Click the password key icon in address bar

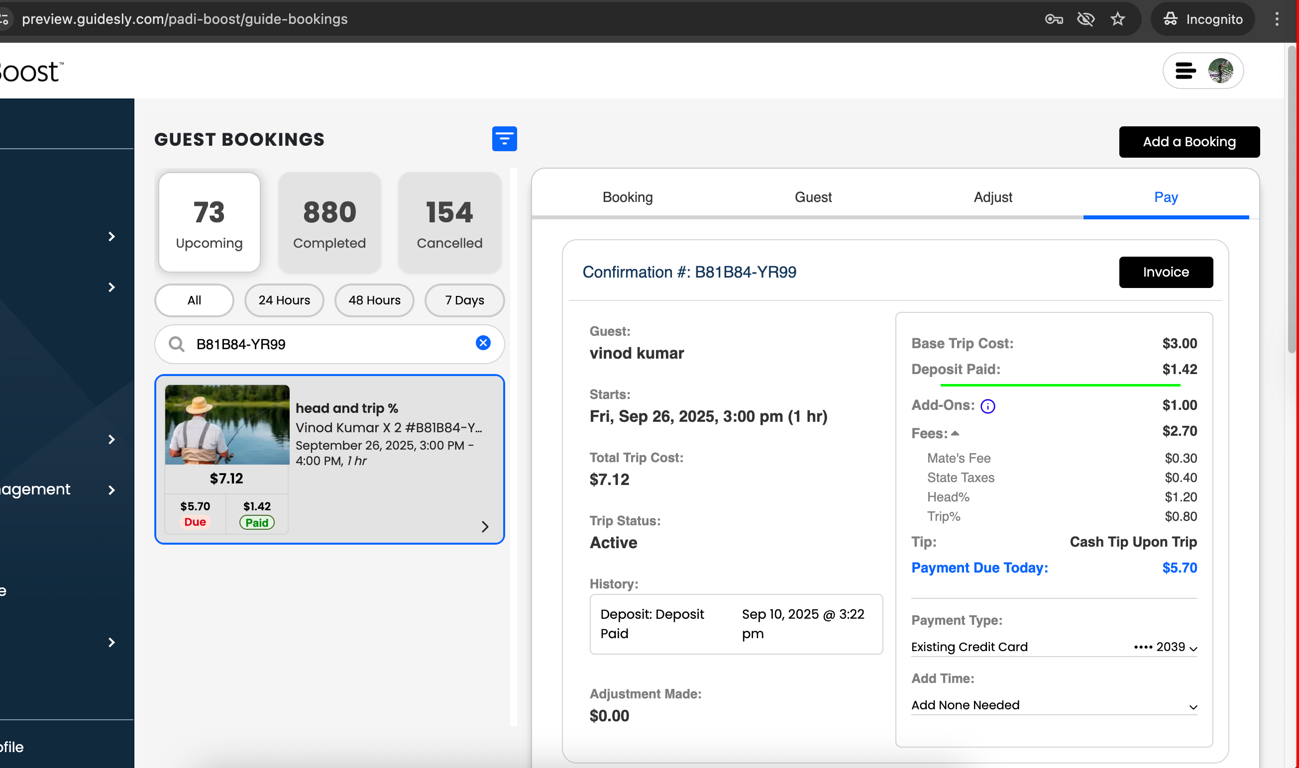pos(1053,19)
